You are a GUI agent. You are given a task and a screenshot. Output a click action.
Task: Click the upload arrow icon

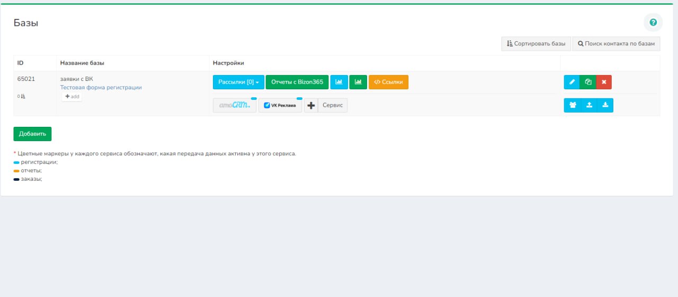pos(589,105)
